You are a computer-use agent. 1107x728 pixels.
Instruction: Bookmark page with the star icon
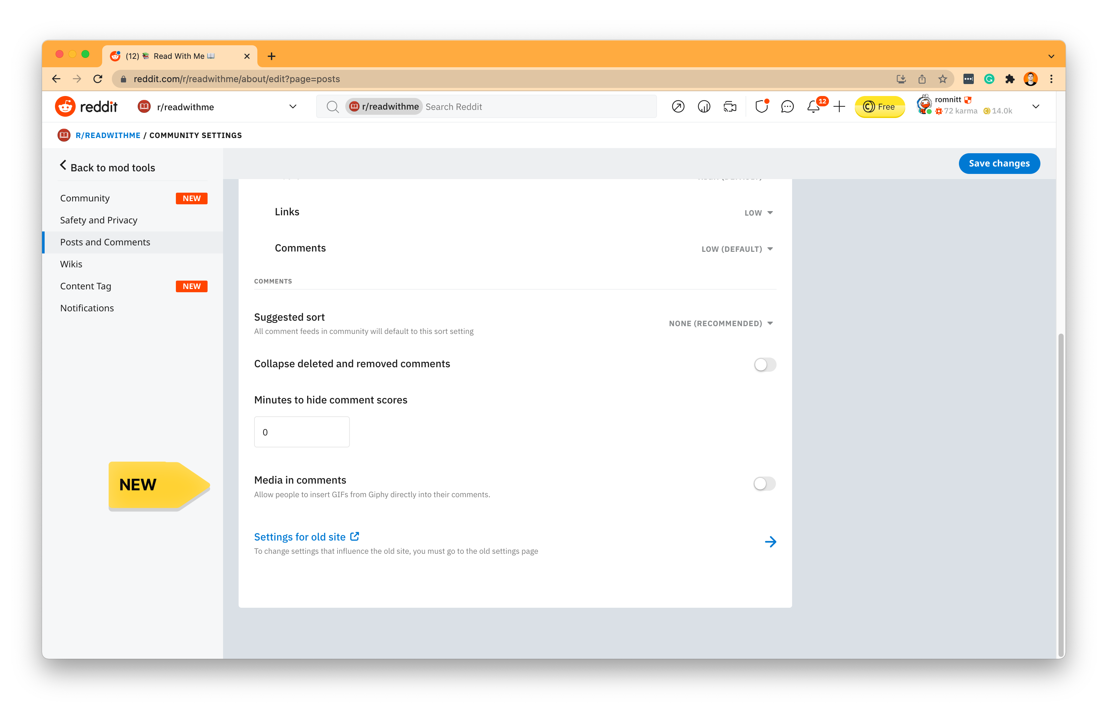942,79
